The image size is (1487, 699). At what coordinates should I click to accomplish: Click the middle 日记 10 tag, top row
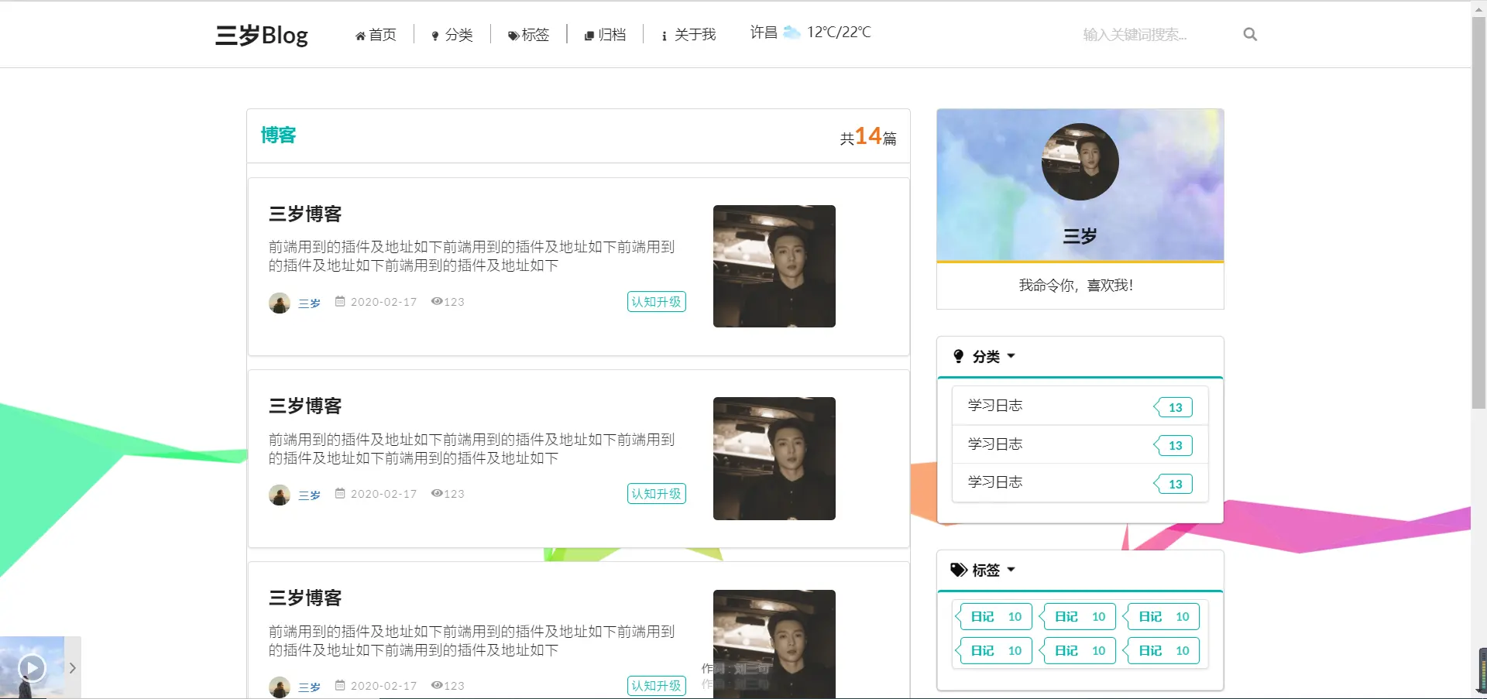[x=1078, y=616]
